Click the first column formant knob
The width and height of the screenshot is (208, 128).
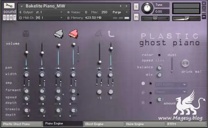pos(26,91)
